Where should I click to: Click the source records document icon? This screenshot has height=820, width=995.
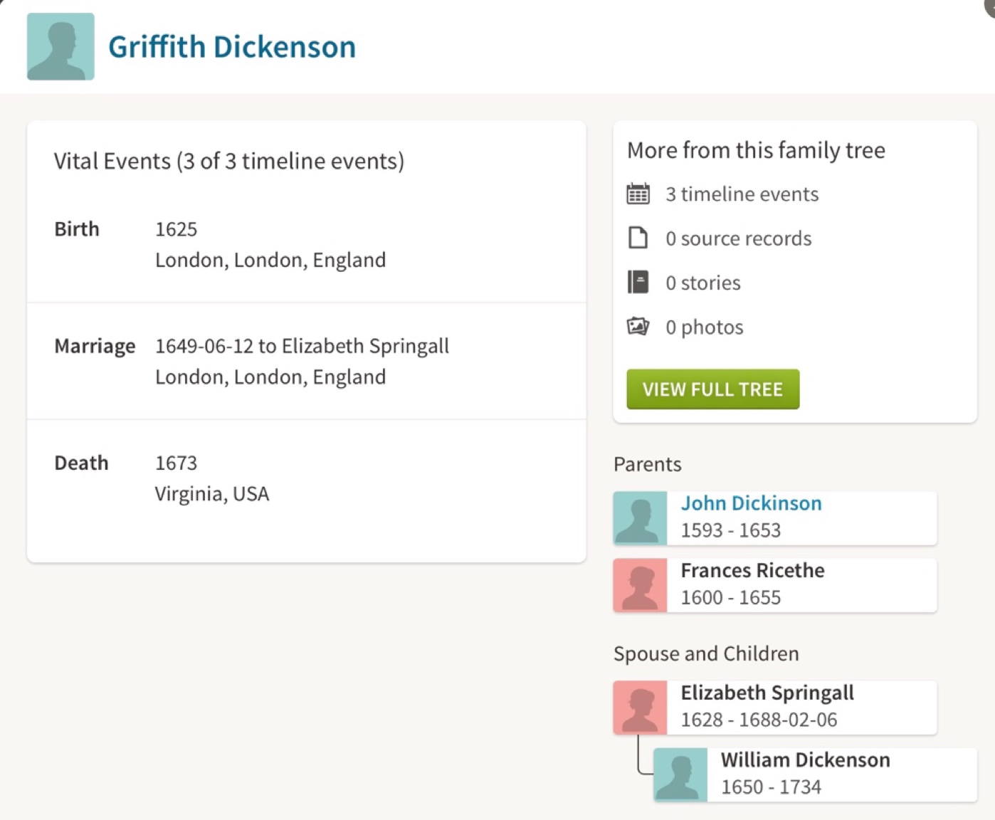pos(638,238)
